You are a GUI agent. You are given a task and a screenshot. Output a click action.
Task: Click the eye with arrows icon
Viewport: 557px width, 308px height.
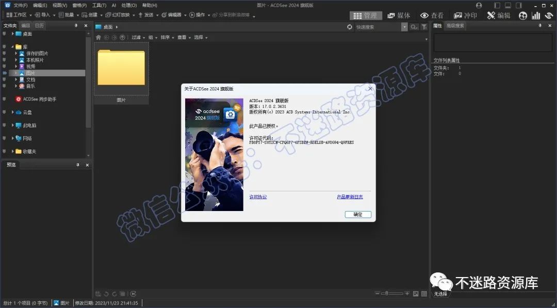point(549,15)
